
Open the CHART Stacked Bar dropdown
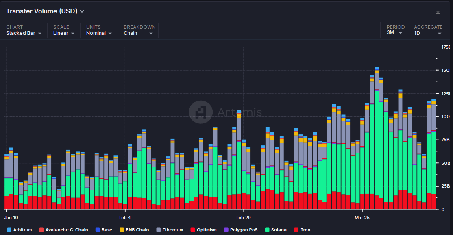pos(24,30)
